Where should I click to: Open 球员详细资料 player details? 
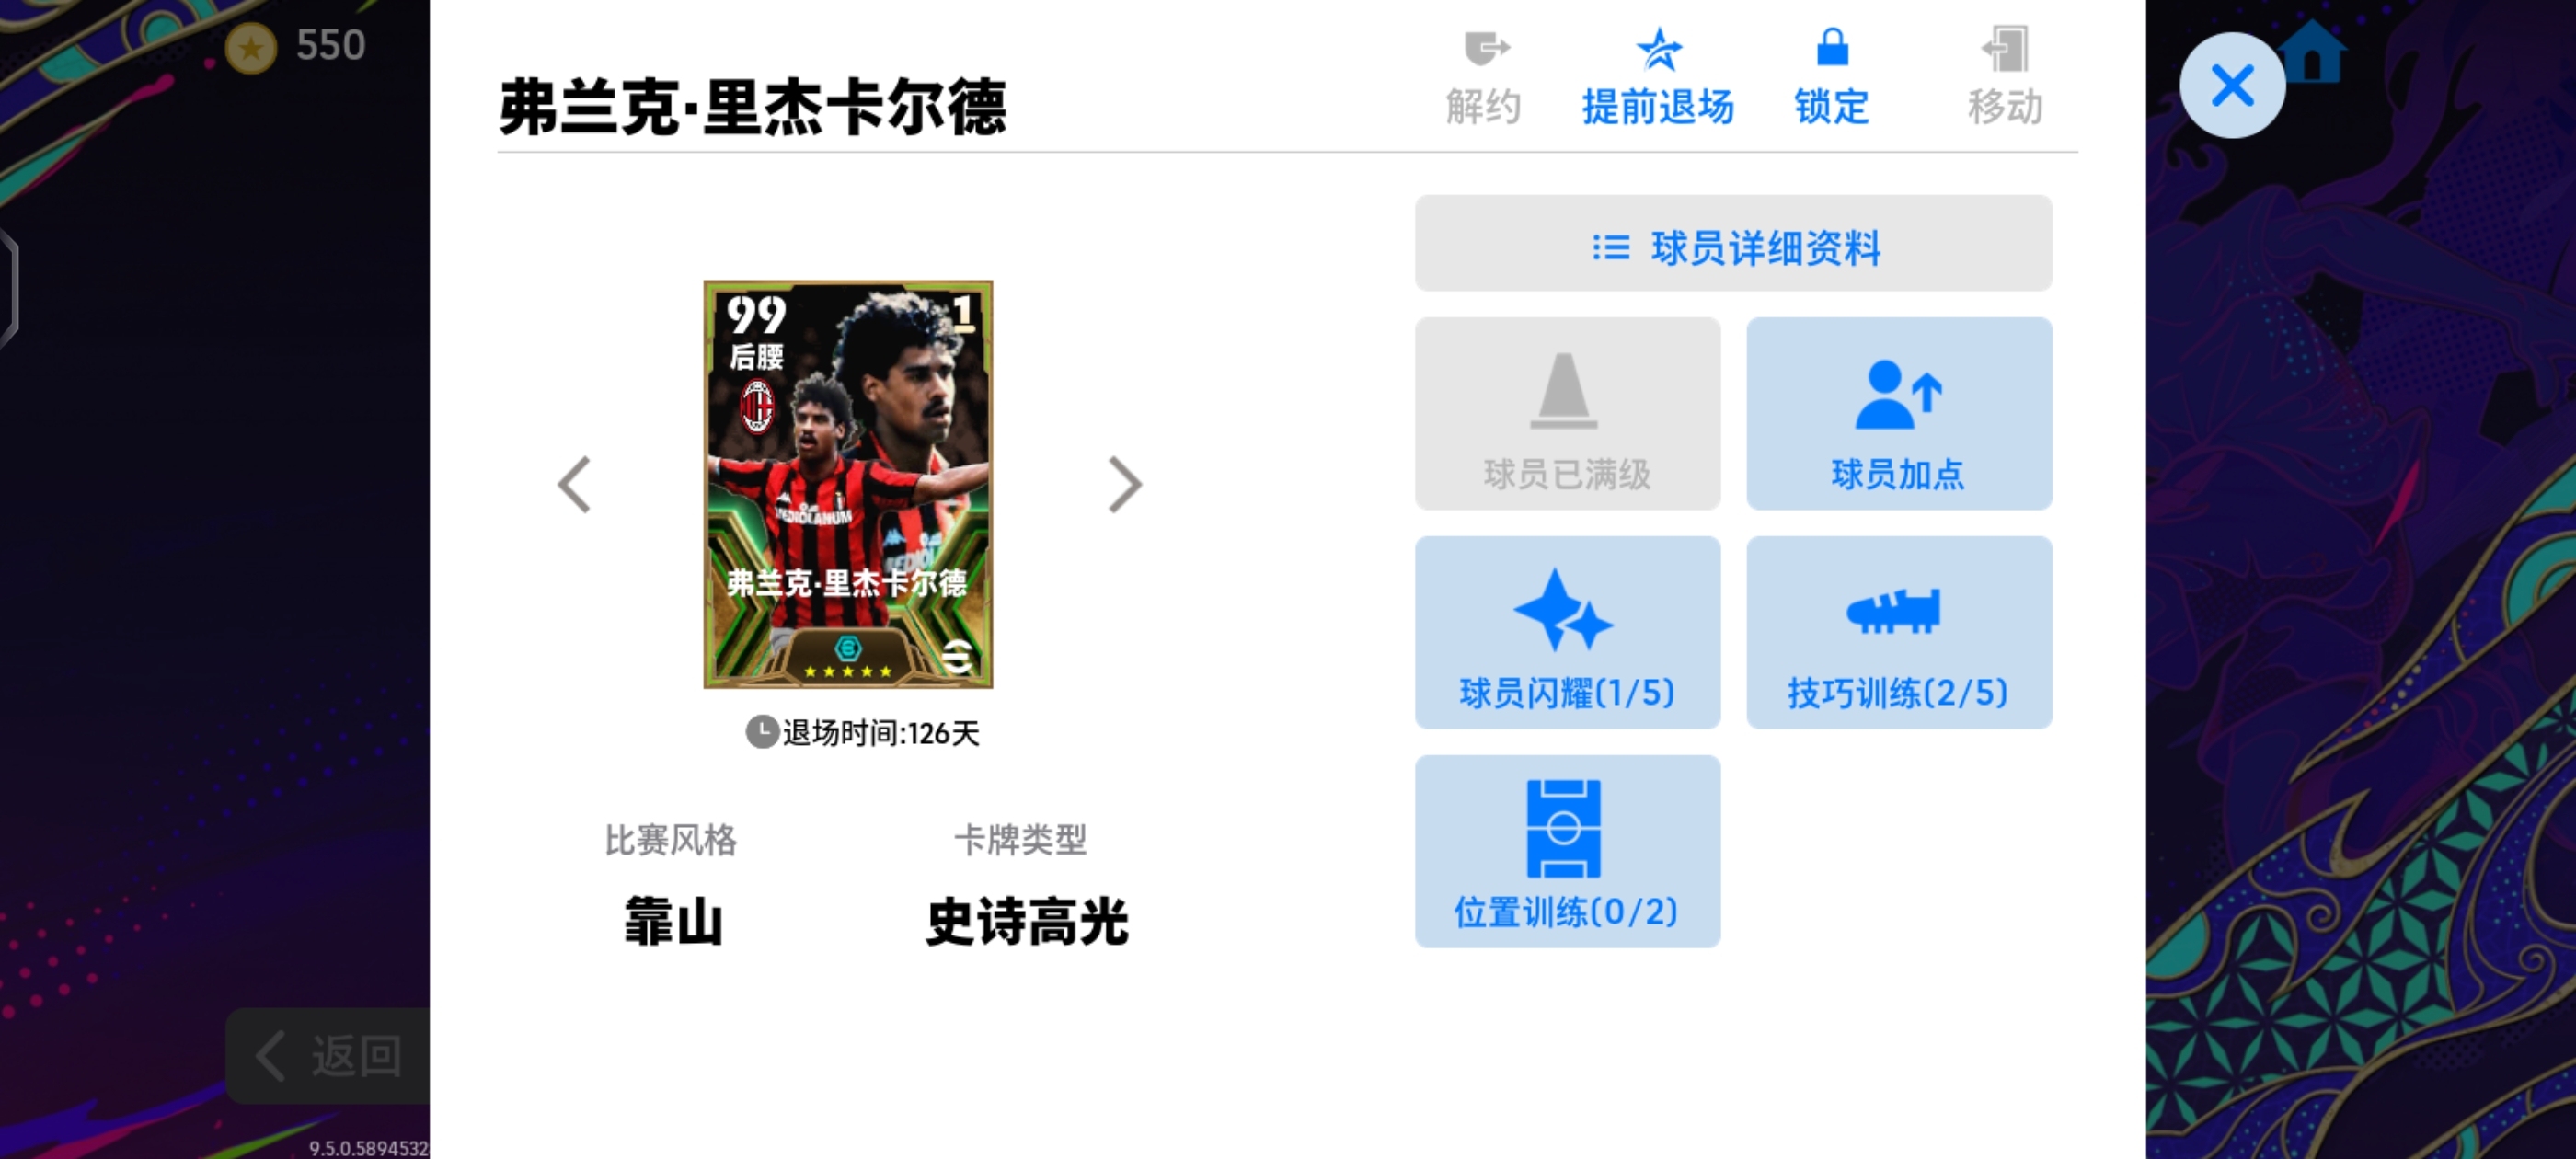1733,244
